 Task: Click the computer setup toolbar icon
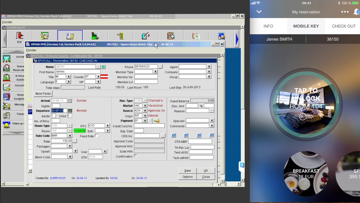coord(221,36)
